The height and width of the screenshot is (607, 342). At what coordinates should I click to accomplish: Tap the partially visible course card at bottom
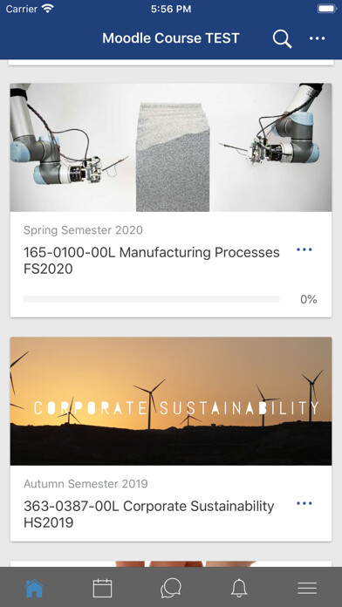point(171,564)
